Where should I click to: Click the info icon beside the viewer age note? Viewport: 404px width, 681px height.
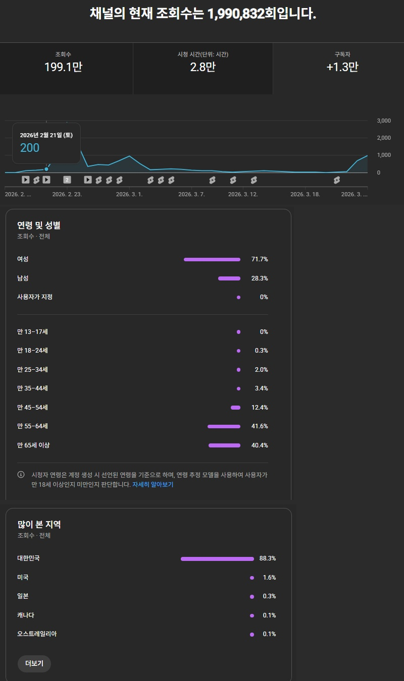point(21,475)
